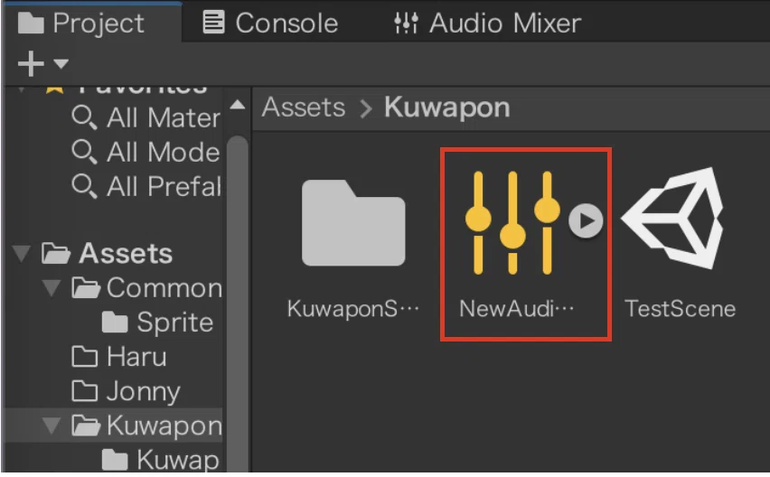Click the TestScene file name label

[x=681, y=309]
